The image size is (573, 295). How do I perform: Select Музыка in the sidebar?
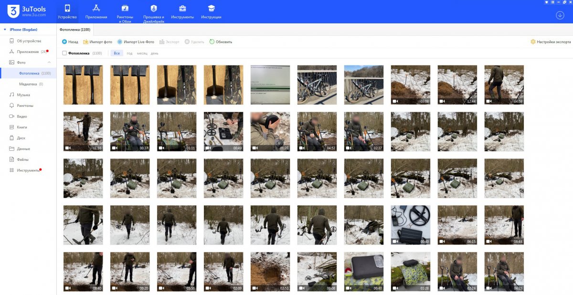[23, 95]
